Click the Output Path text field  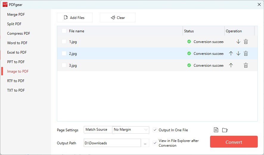click(112, 143)
